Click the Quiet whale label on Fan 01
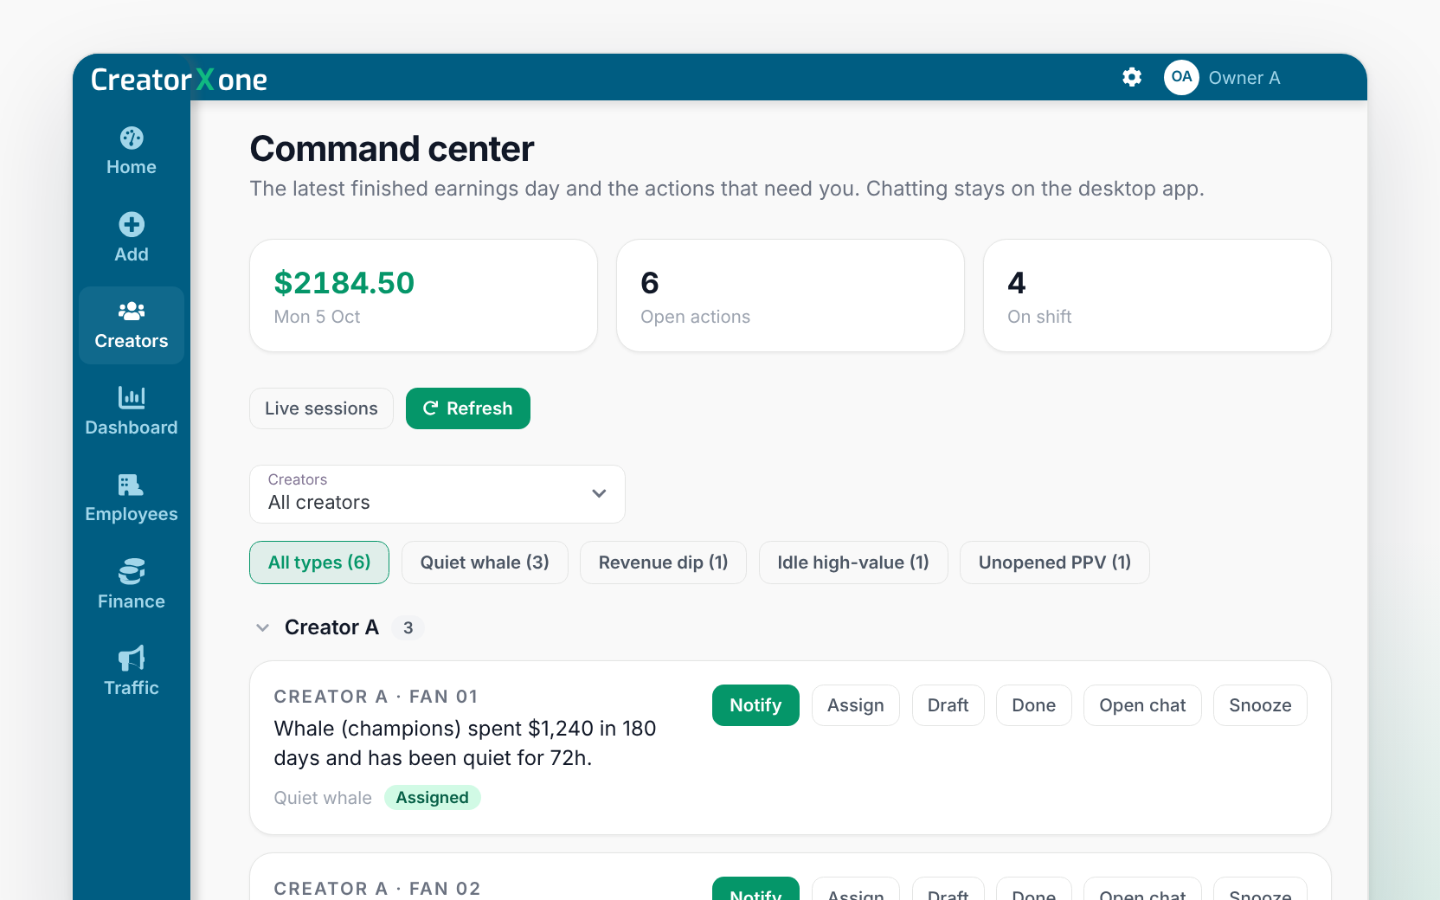The image size is (1440, 900). click(323, 798)
